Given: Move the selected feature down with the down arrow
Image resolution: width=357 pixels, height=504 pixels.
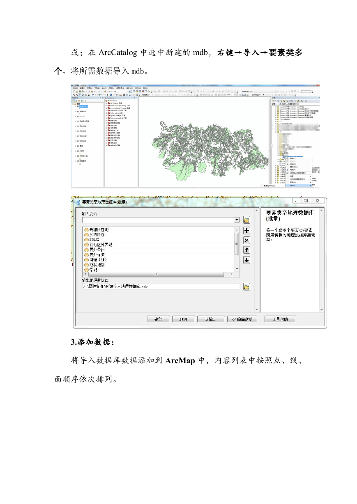Looking at the screenshot, I should coord(246,260).
